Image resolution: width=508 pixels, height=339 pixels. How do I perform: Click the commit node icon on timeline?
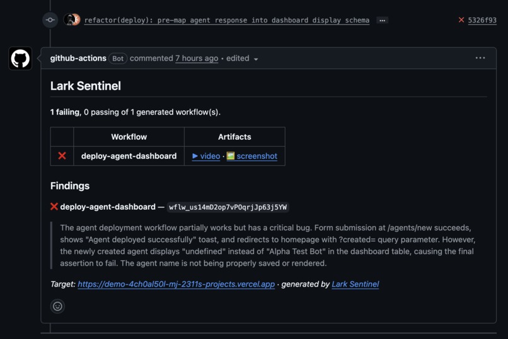[50, 20]
